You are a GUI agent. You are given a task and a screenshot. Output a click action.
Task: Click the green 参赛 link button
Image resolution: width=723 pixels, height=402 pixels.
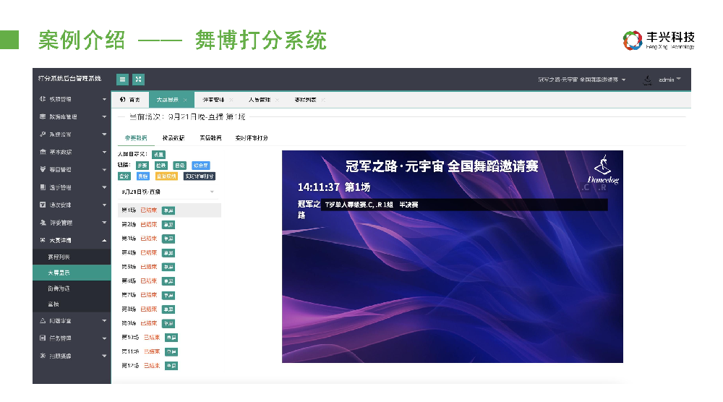coord(142,165)
